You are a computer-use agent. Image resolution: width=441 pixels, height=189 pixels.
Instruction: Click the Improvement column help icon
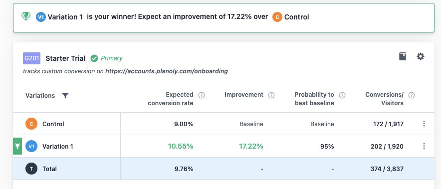[x=271, y=95]
